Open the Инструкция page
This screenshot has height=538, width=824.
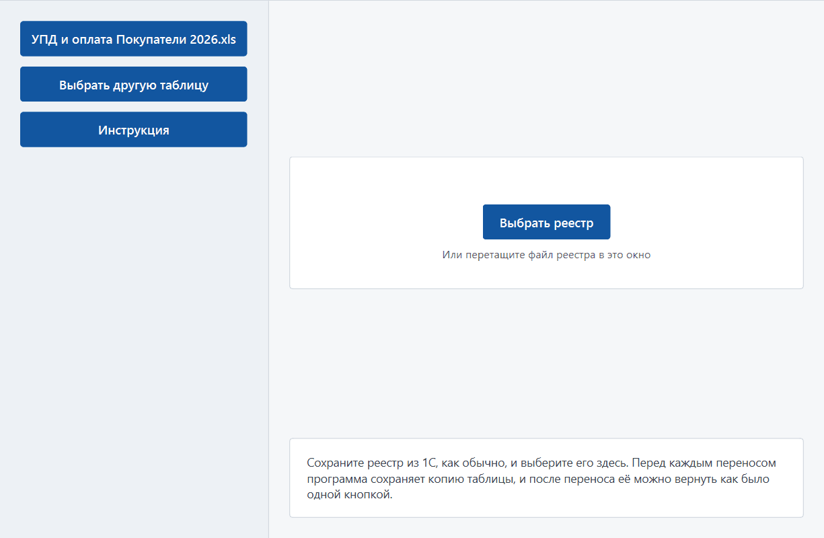click(x=134, y=130)
